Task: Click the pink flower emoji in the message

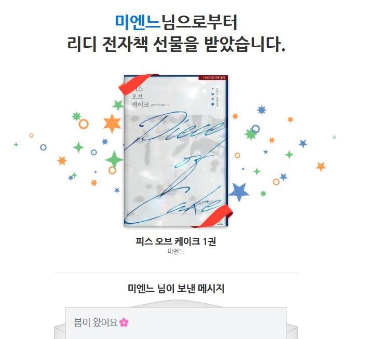Action: pos(124,322)
